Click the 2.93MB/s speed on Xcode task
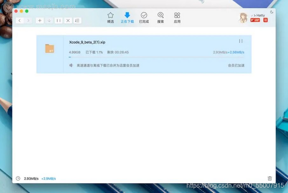 (220, 52)
